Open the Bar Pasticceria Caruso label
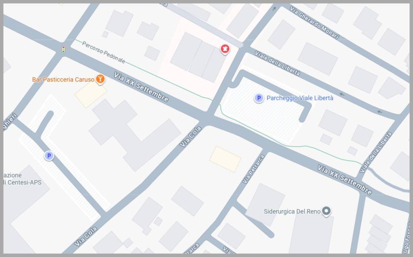Image resolution: width=413 pixels, height=257 pixels. [63, 79]
